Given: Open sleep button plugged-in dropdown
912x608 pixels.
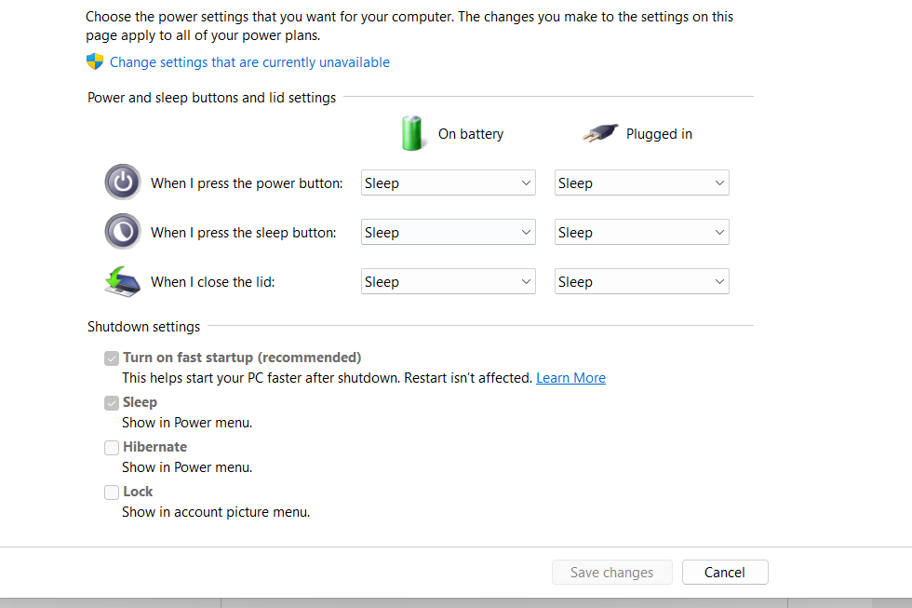Looking at the screenshot, I should (641, 233).
